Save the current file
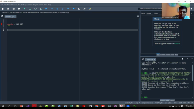194x109 pixels. pyautogui.click(x=13, y=9)
